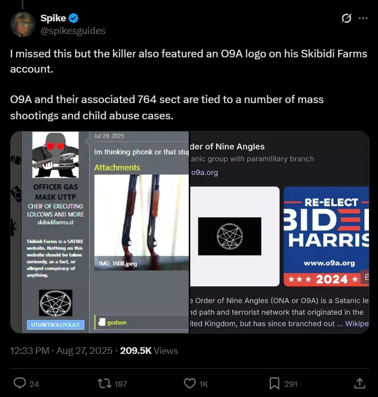Click the Re-Elect Biden Harris 2024 image
Image resolution: width=378 pixels, height=397 pixels.
(326, 237)
